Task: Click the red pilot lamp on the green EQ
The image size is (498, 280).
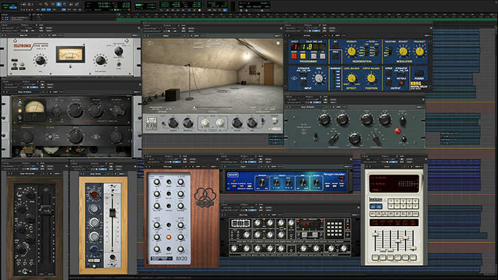Action: click(397, 130)
